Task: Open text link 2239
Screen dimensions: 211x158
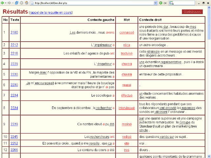Action: coord(14,124)
